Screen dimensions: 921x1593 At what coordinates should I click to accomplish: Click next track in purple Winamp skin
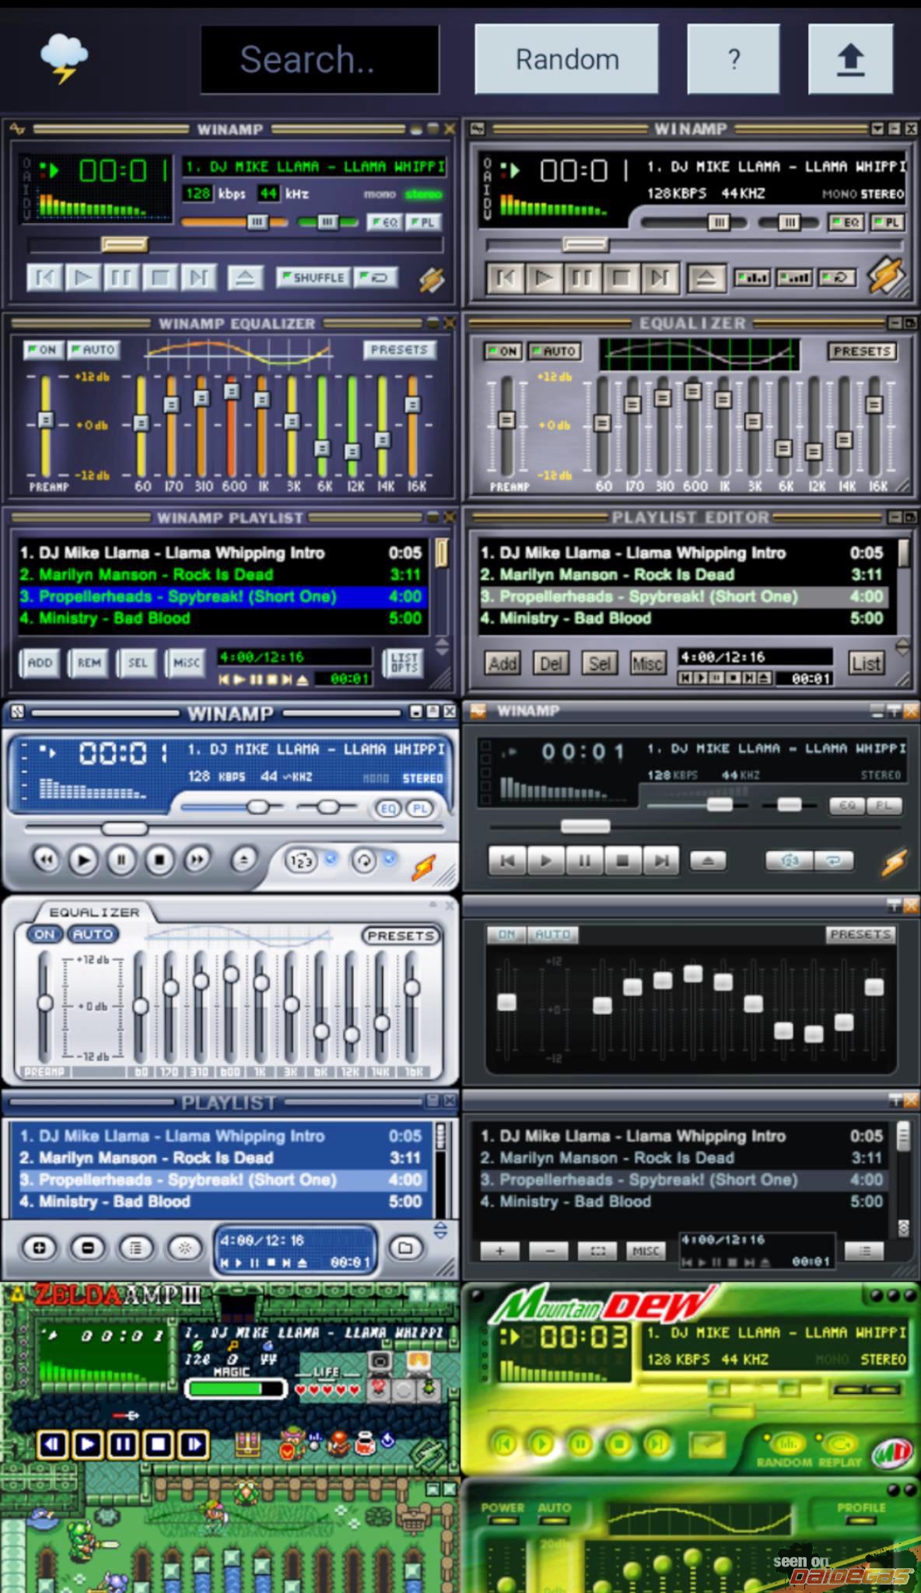[198, 278]
